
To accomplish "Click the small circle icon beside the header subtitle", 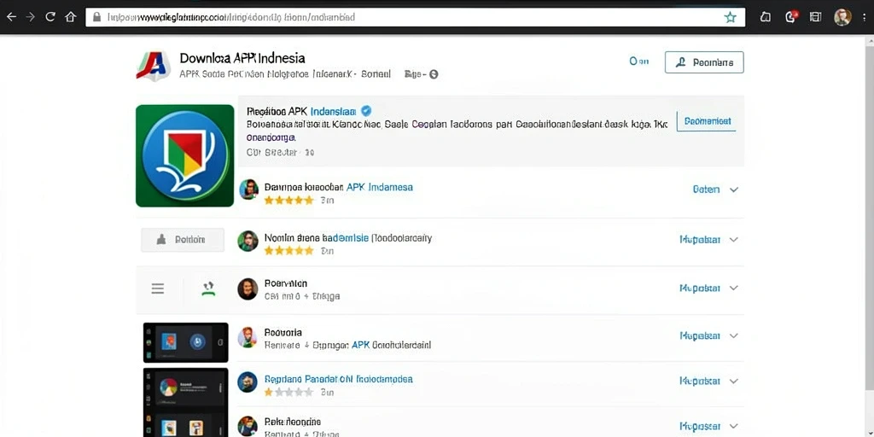I will (x=434, y=74).
